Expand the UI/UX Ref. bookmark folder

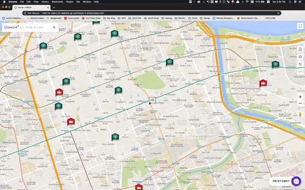pyautogui.click(x=135, y=18)
